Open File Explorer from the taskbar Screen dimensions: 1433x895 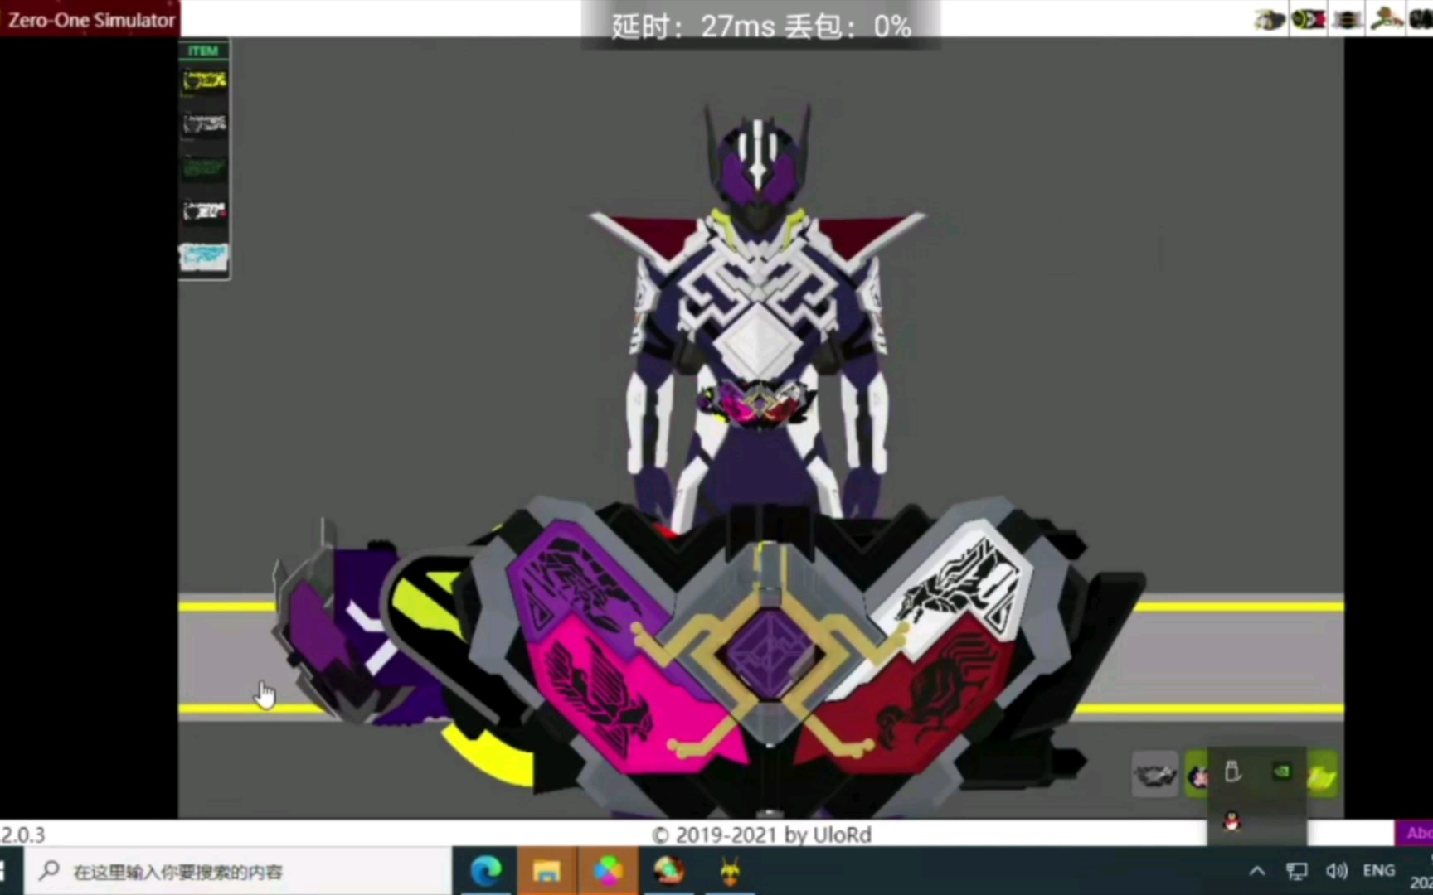click(546, 871)
